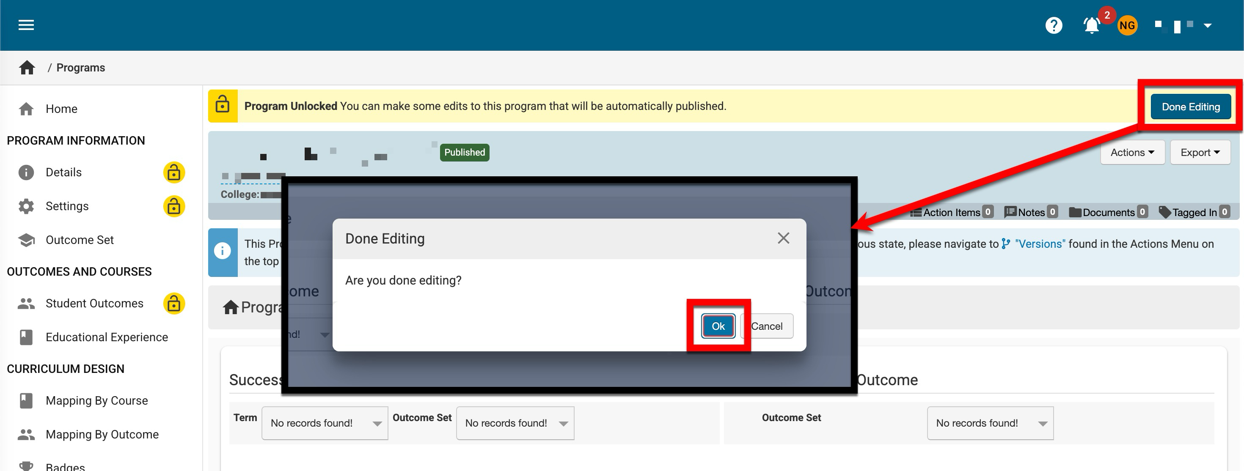
Task: Follow the "Versions" link
Action: tap(1039, 244)
